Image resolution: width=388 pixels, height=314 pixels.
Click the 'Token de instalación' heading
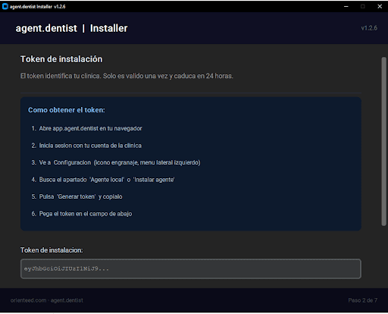click(61, 59)
